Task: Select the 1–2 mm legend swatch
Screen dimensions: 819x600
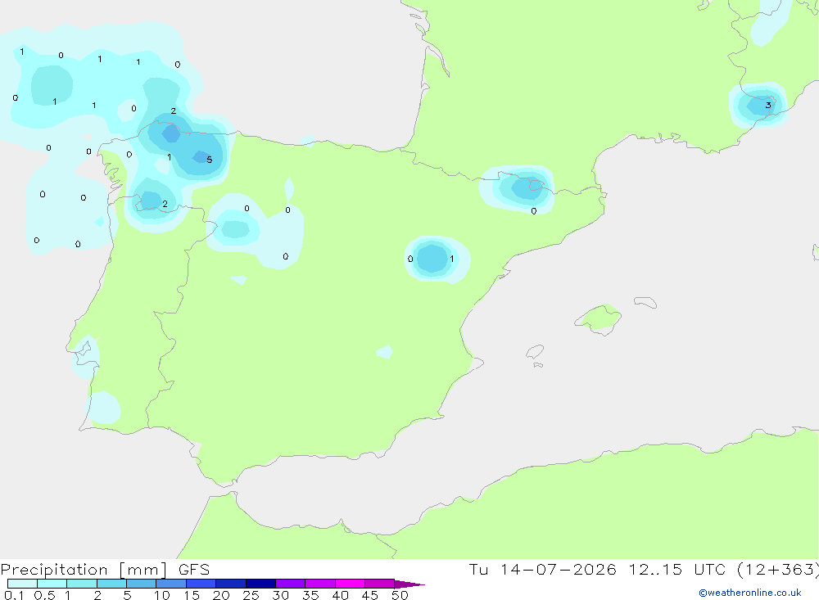Action: pyautogui.click(x=81, y=584)
